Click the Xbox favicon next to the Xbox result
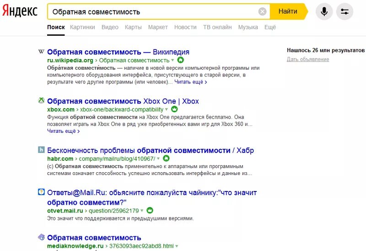Image resolution: width=366 pixels, height=251 pixels. [41, 100]
